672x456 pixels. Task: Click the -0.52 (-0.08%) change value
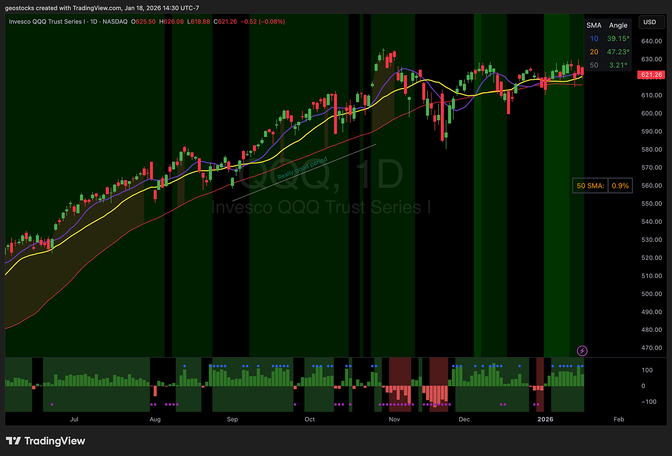[x=263, y=22]
